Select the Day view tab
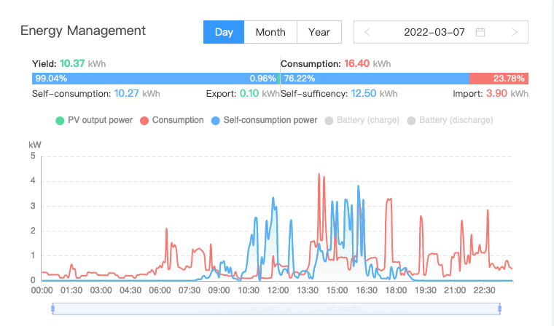The height and width of the screenshot is (326, 554). [224, 32]
